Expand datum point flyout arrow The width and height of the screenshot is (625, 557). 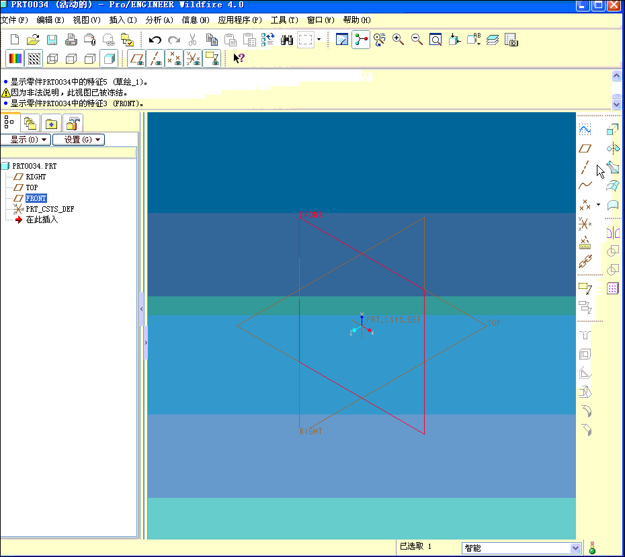(598, 204)
